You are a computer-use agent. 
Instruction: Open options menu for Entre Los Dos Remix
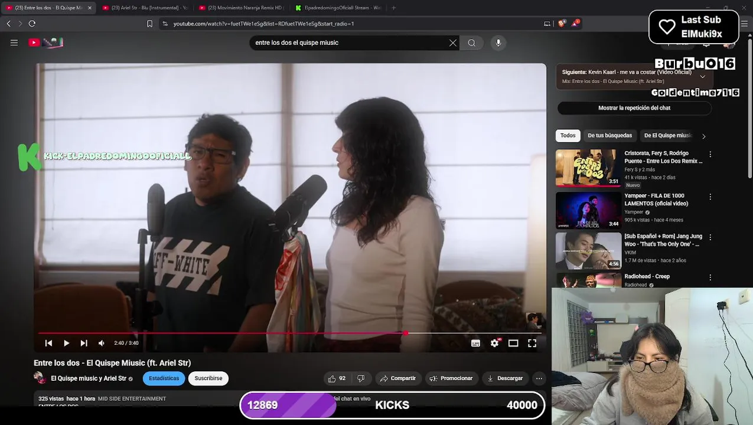pyautogui.click(x=710, y=154)
